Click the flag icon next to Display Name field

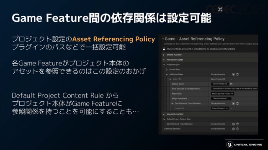click(x=231, y=84)
